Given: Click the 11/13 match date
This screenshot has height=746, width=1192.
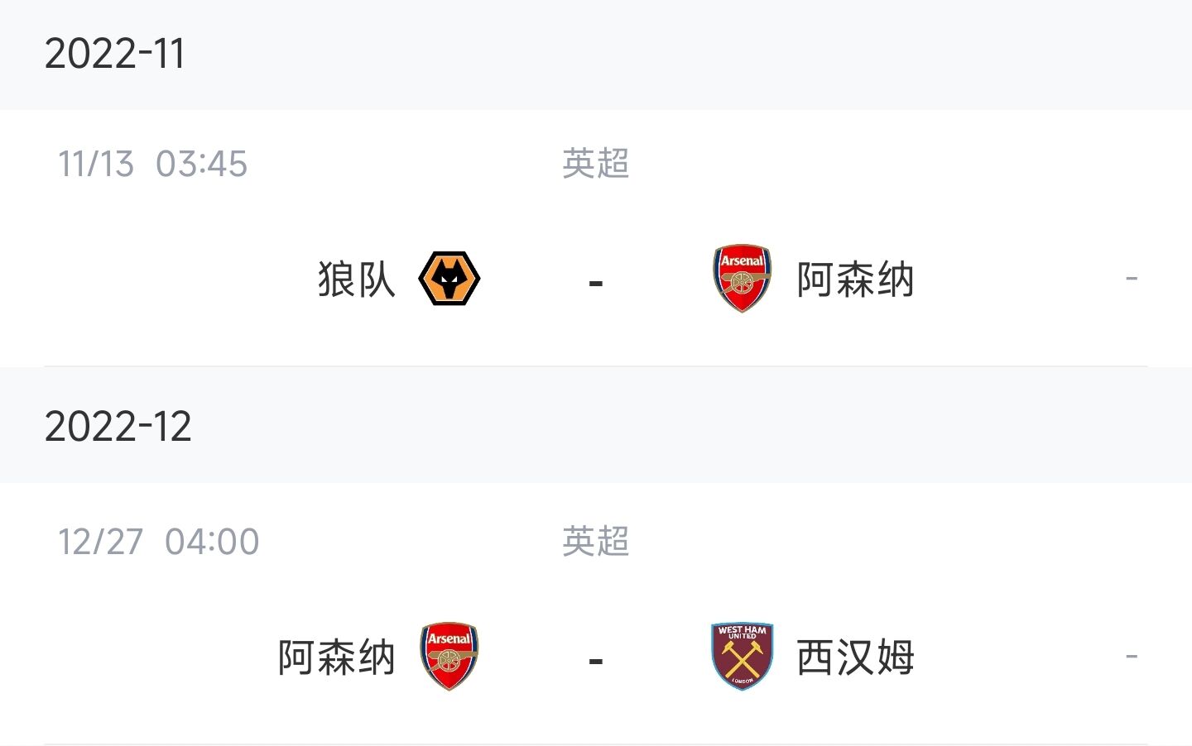Looking at the screenshot, I should 96,164.
